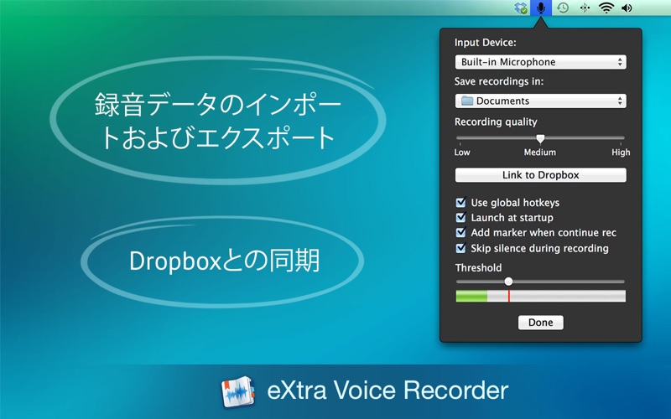
Task: Toggle Add marker when continue rec
Action: (x=460, y=232)
